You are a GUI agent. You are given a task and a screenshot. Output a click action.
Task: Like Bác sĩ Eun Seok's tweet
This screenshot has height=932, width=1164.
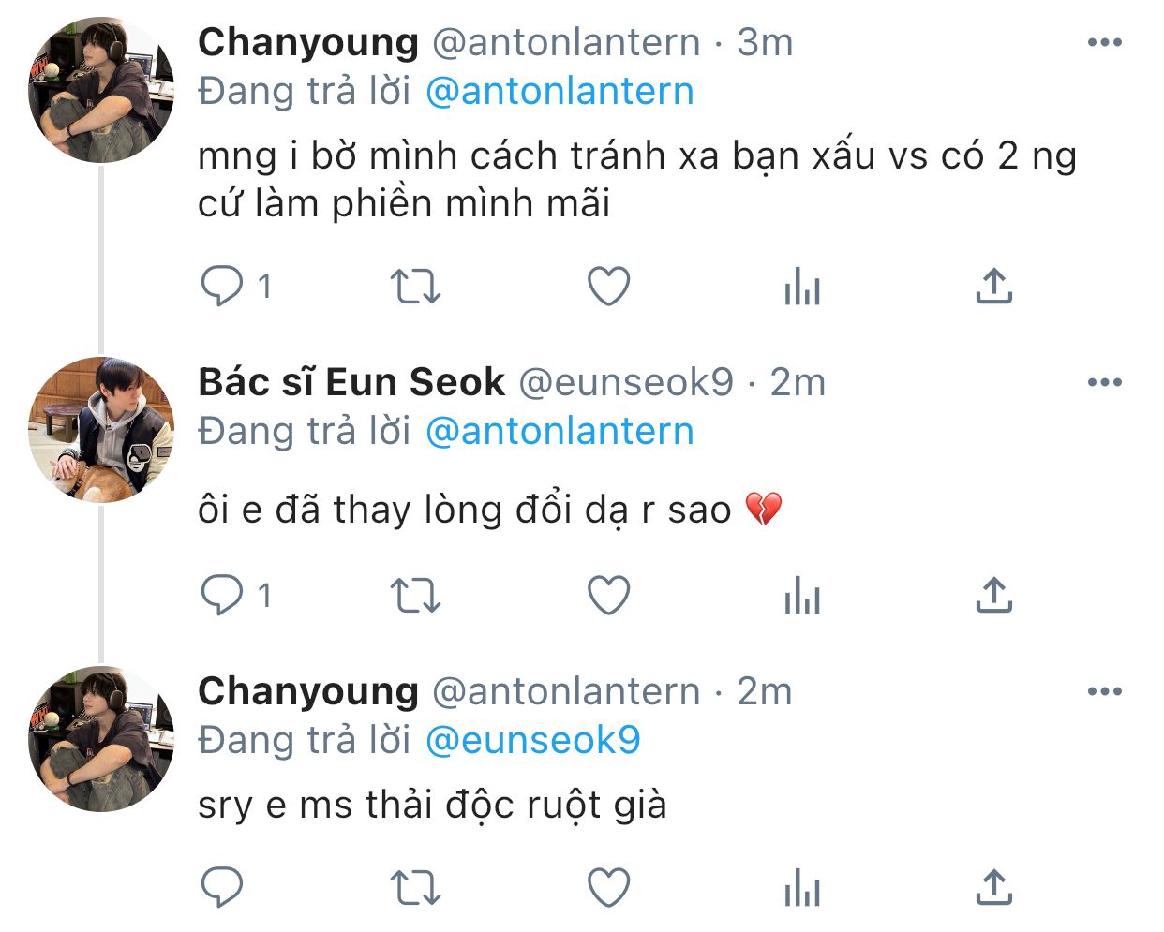click(x=608, y=596)
